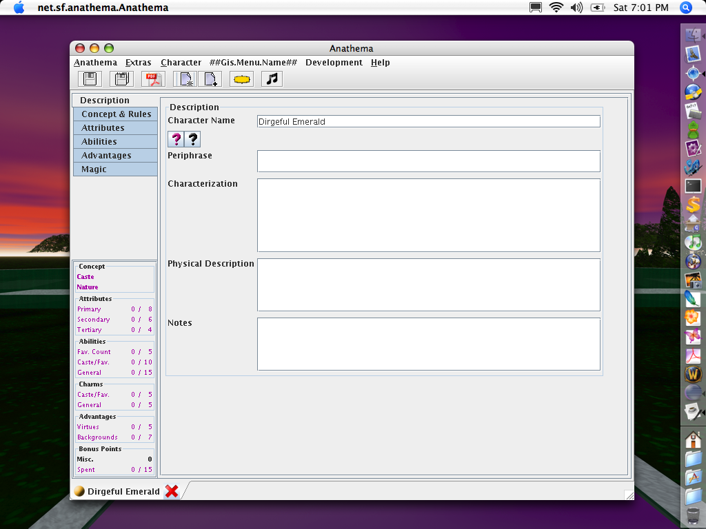Click the Save floppy disk toolbar icon
The image size is (706, 529).
(x=90, y=79)
